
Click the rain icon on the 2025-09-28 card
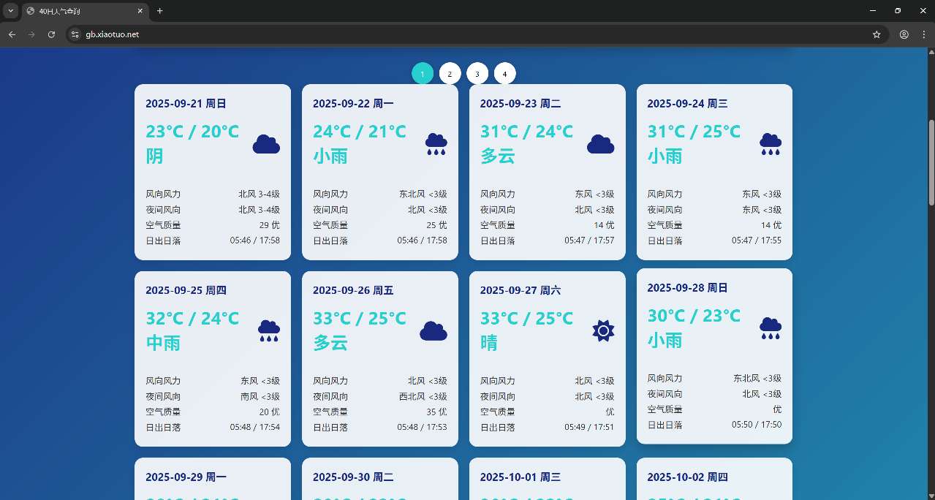point(770,328)
